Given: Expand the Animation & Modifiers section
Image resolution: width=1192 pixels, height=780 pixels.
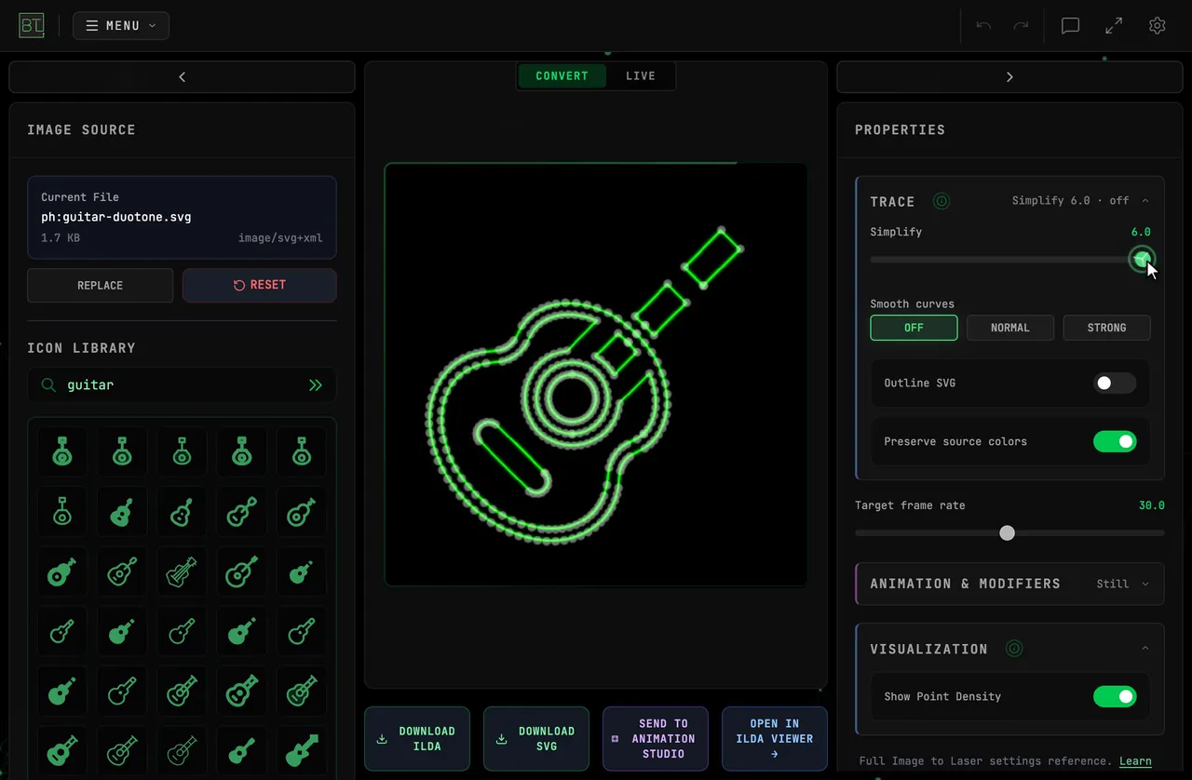Looking at the screenshot, I should pyautogui.click(x=1009, y=584).
